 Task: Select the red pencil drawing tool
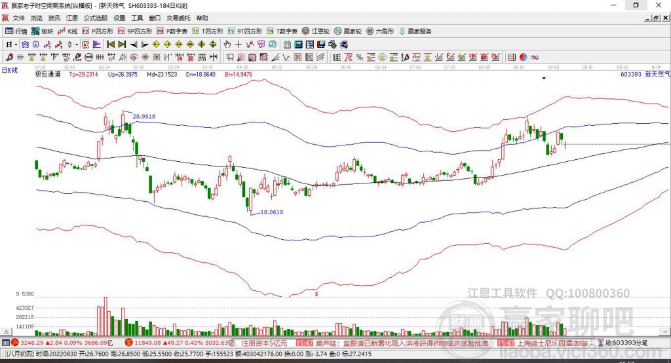[x=9, y=58]
